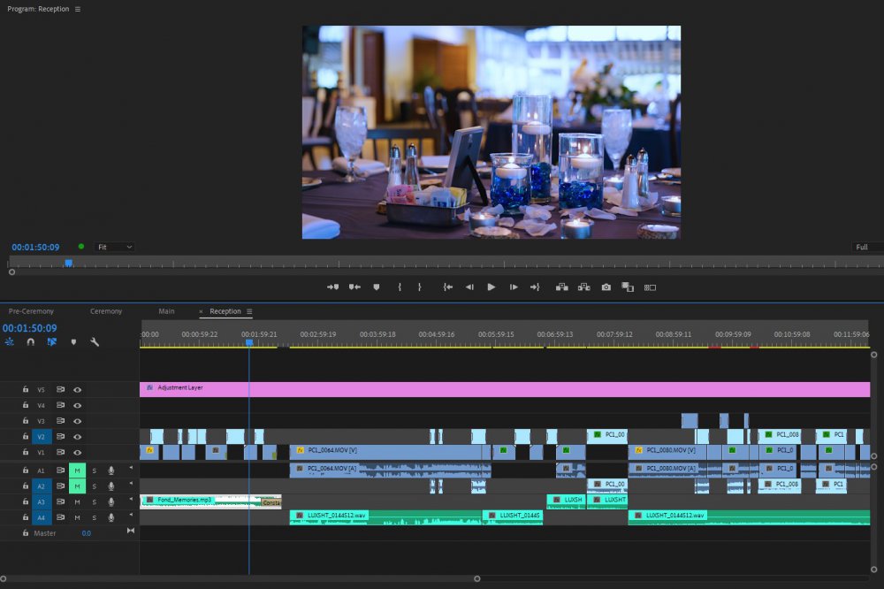The height and width of the screenshot is (589, 884).
Task: Toggle the lock on track V3
Action: (26, 421)
